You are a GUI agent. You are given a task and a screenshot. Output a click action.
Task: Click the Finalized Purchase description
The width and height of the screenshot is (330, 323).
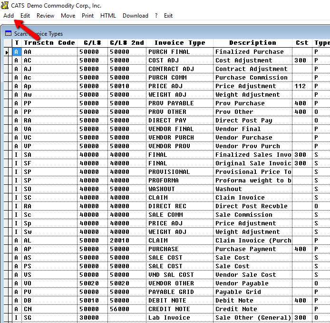click(252, 52)
